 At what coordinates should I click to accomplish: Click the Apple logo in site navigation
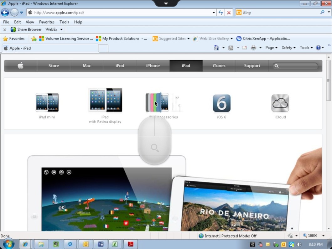coord(21,66)
